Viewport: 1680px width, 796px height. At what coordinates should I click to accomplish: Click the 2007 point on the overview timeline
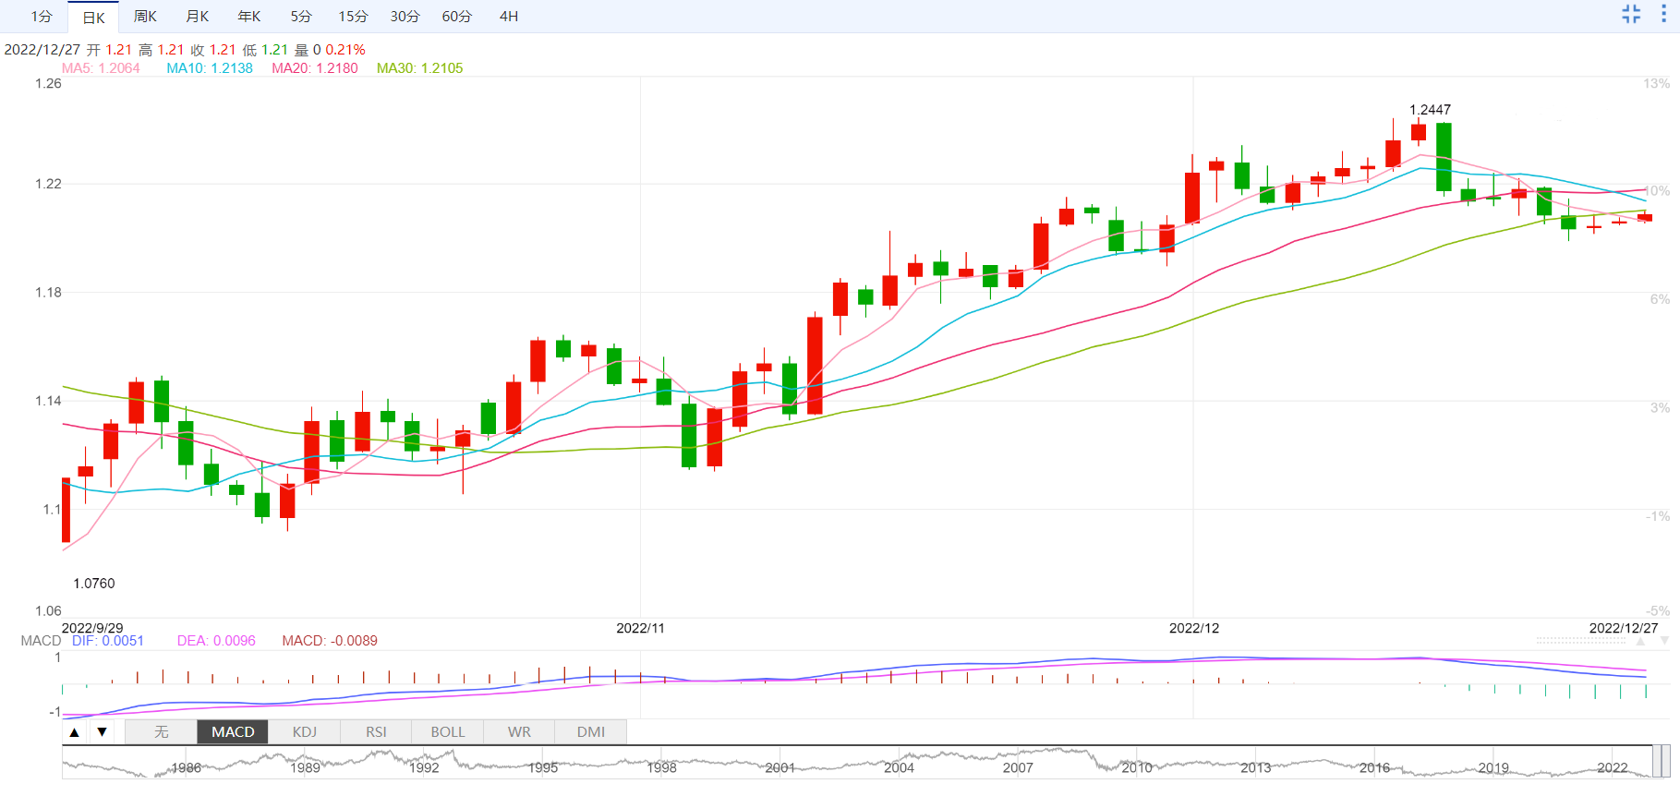coord(1018,766)
